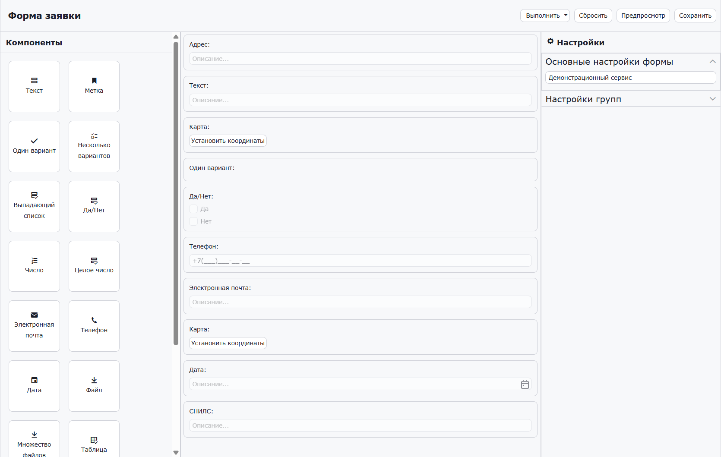The height and width of the screenshot is (457, 721).
Task: Select the Метка bookmark component
Action: [94, 86]
